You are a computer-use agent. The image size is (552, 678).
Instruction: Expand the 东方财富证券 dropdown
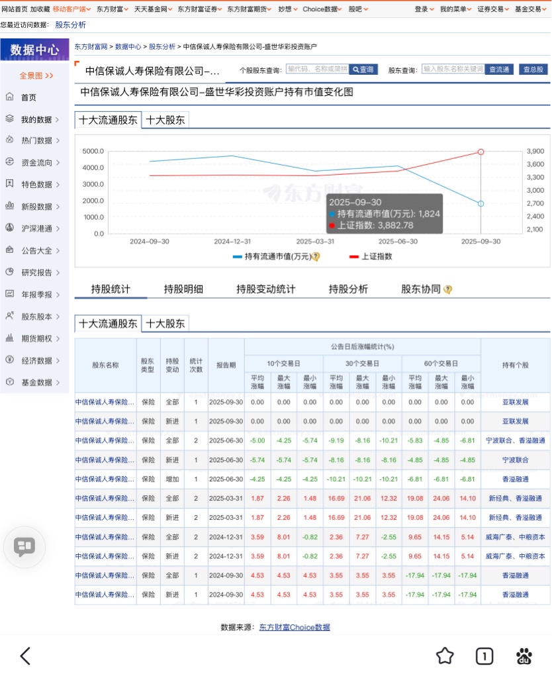pyautogui.click(x=200, y=9)
